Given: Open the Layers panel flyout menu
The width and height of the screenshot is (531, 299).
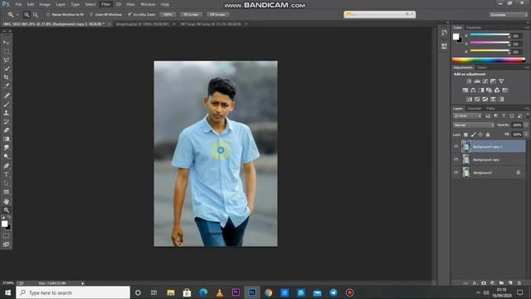Looking at the screenshot, I should (527, 109).
